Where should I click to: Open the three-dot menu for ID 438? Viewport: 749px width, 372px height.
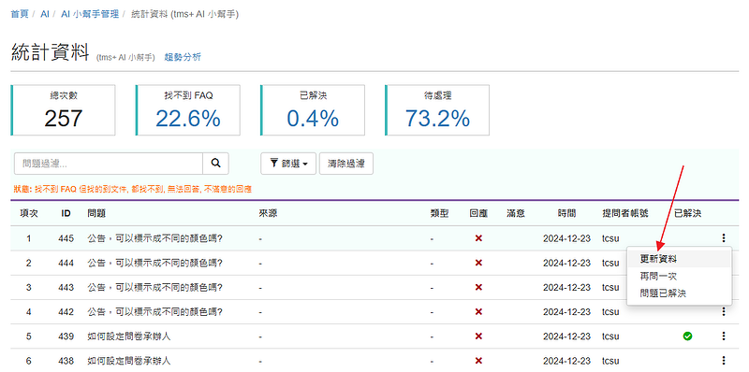tap(724, 361)
